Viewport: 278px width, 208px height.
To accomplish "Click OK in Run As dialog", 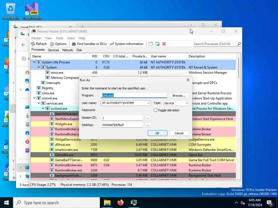I will pyautogui.click(x=157, y=133).
